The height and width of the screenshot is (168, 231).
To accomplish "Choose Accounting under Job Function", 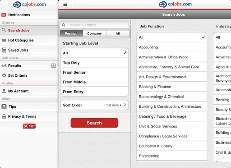I will pos(172,47).
